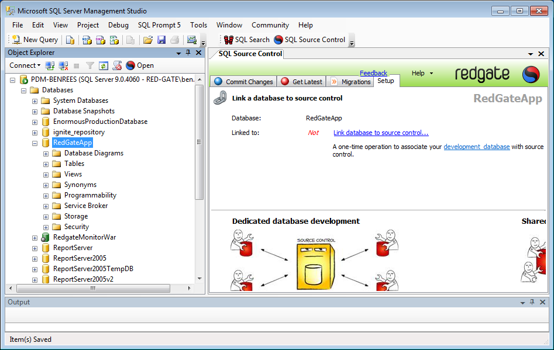Click the Stop icon in Object Explorer
Image resolution: width=554 pixels, height=350 pixels.
(x=76, y=65)
